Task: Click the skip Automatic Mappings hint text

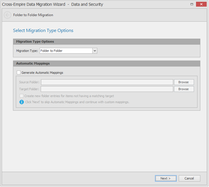Action: coord(77,102)
